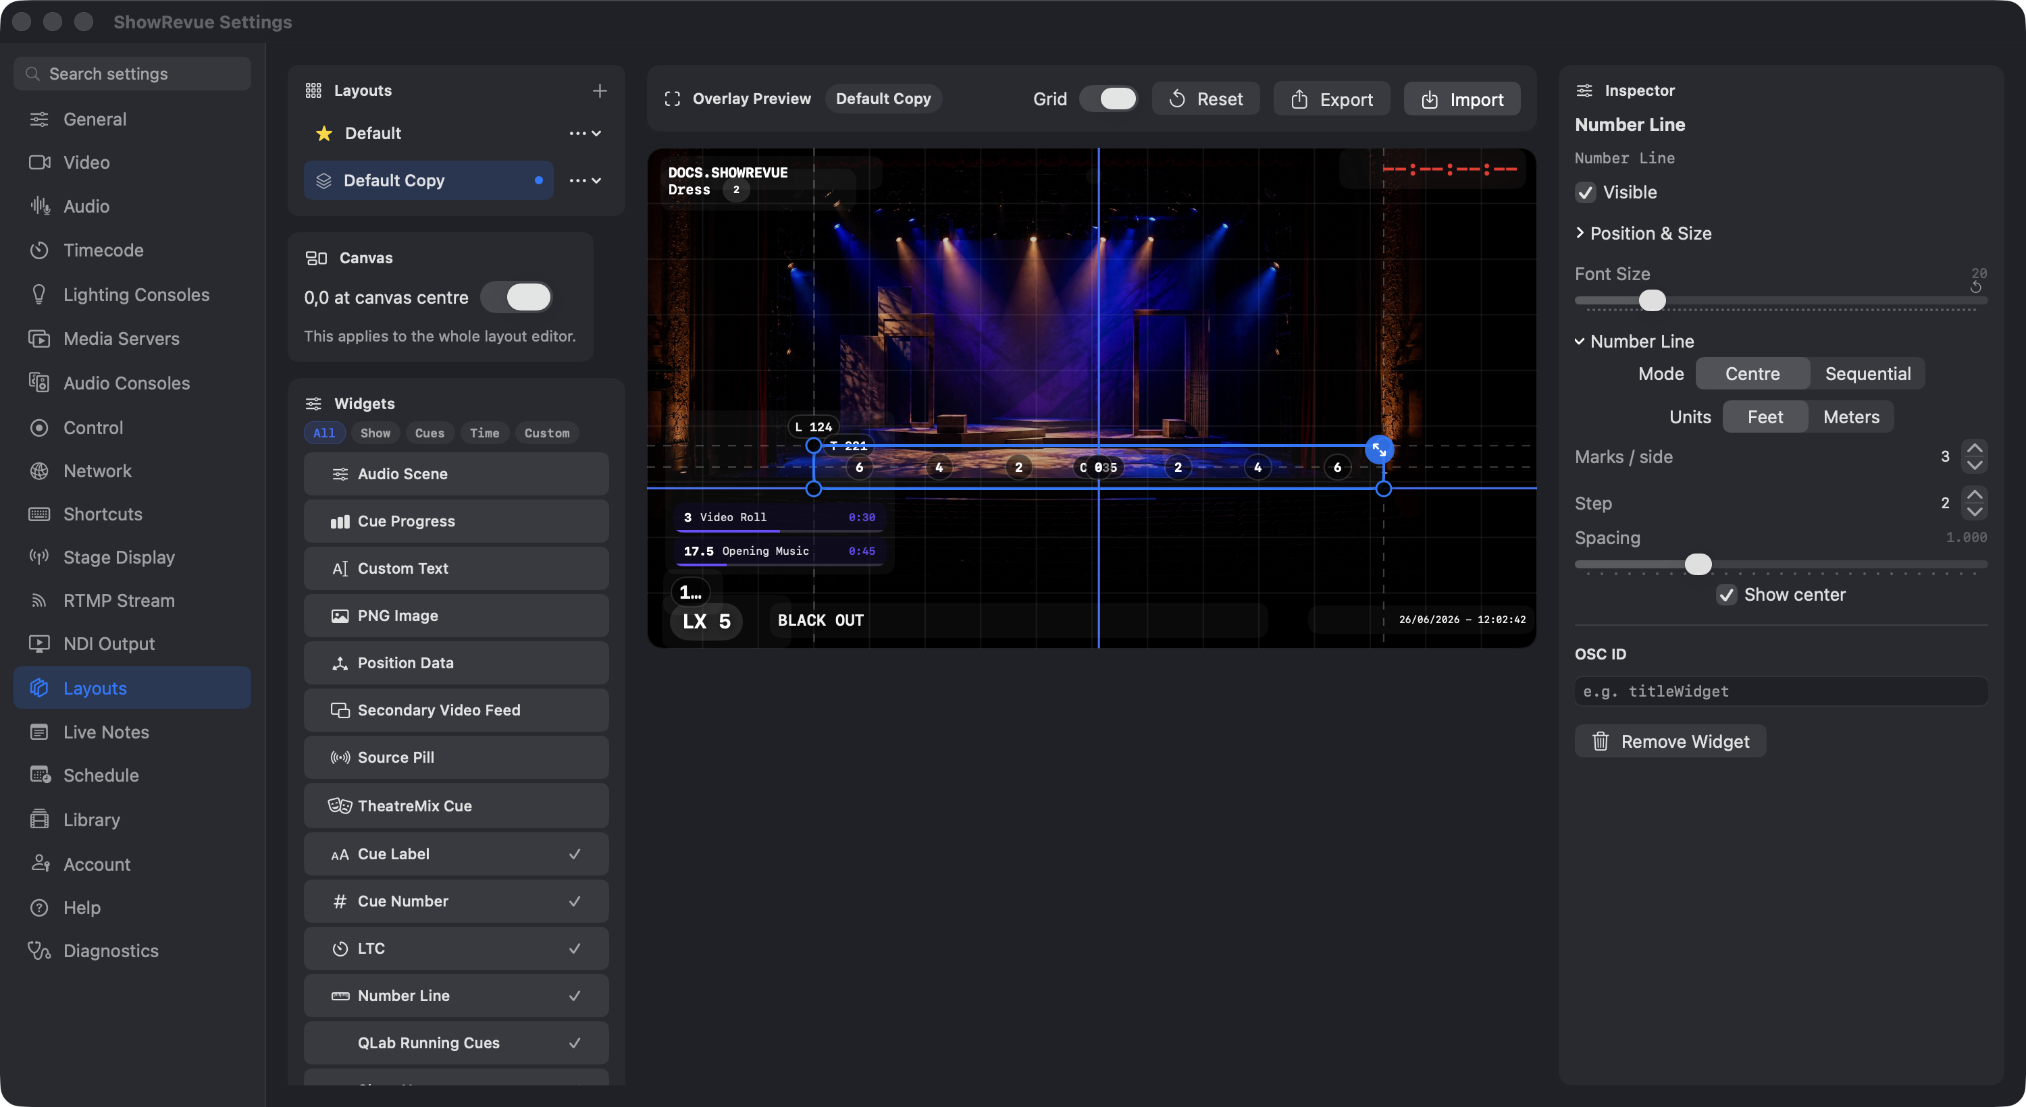The height and width of the screenshot is (1107, 2026).
Task: Click the Shortcuts keyboard icon
Action: [38, 514]
